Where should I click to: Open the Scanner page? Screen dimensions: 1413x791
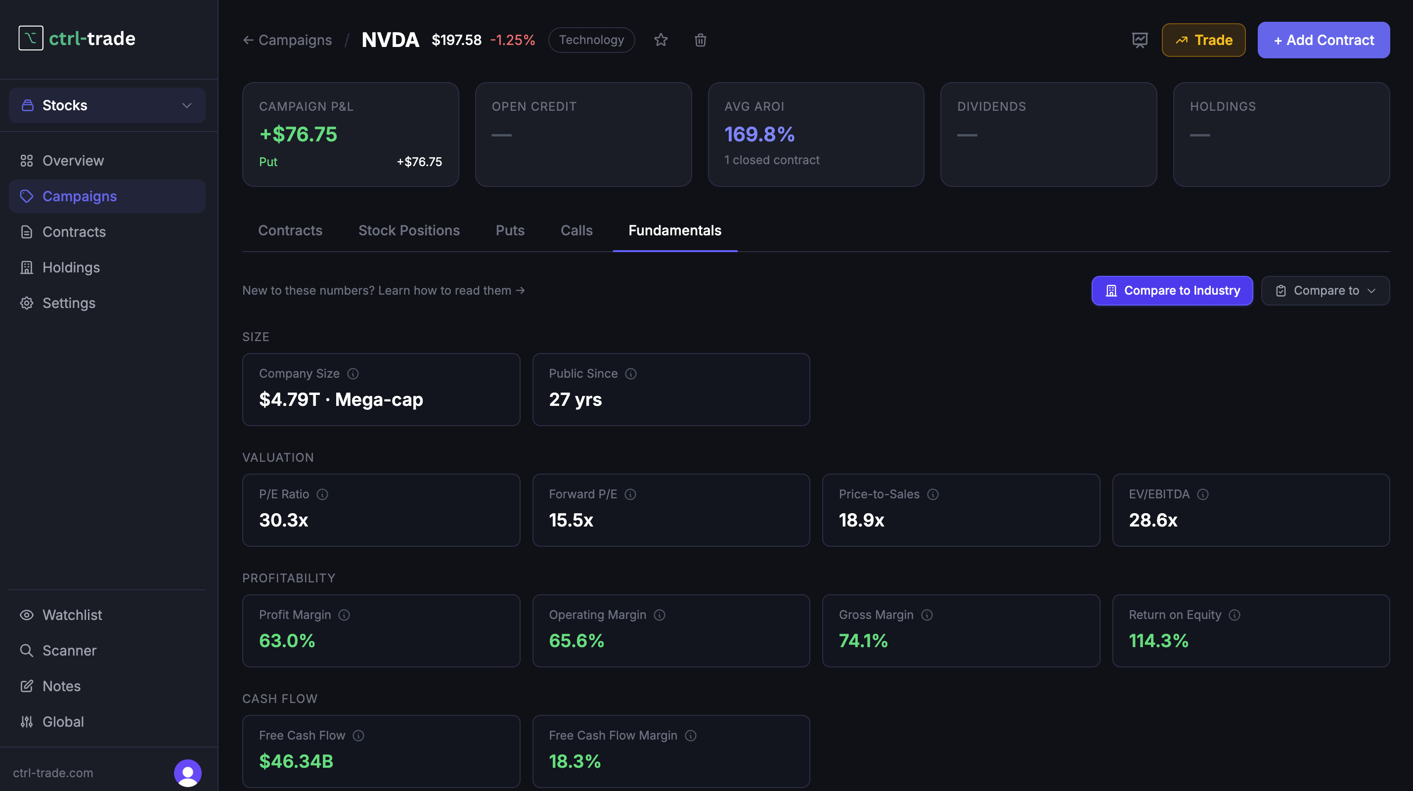pos(107,651)
